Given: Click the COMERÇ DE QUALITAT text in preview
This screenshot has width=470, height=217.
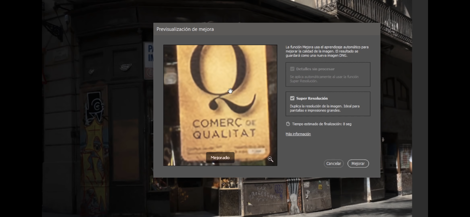Looking at the screenshot, I should (x=224, y=128).
